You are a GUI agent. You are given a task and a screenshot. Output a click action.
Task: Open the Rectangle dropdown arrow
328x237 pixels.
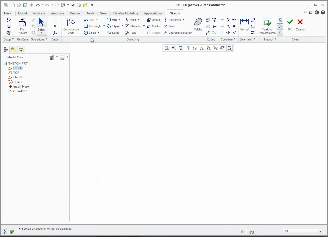click(x=104, y=26)
